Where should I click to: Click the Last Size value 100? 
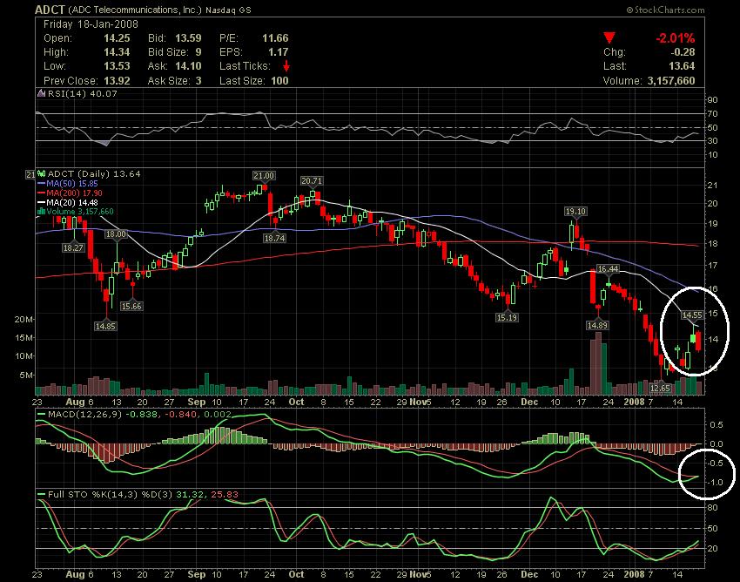point(279,81)
